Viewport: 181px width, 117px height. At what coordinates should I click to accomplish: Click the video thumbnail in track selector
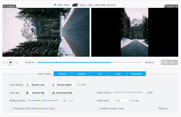pos(75,5)
